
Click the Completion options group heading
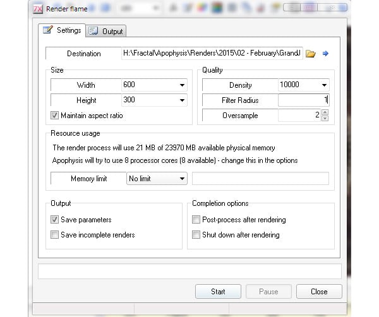coord(220,203)
